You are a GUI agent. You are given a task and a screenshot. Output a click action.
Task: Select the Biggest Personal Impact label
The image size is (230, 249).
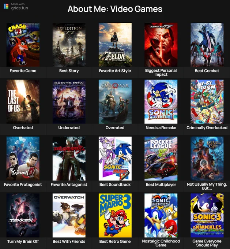coord(161,73)
